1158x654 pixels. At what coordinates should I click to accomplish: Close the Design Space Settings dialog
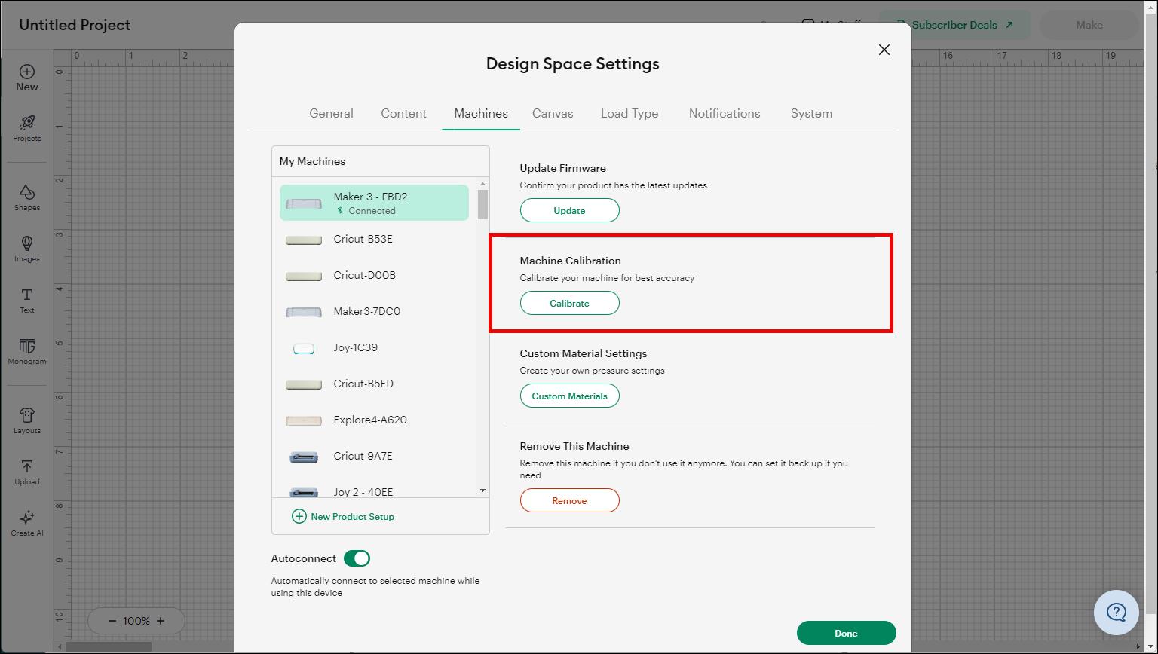click(x=884, y=50)
